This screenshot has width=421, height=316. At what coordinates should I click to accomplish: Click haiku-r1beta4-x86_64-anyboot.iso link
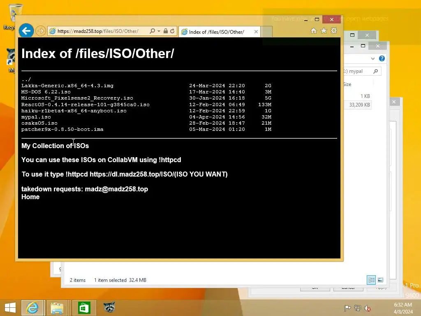pos(74,111)
